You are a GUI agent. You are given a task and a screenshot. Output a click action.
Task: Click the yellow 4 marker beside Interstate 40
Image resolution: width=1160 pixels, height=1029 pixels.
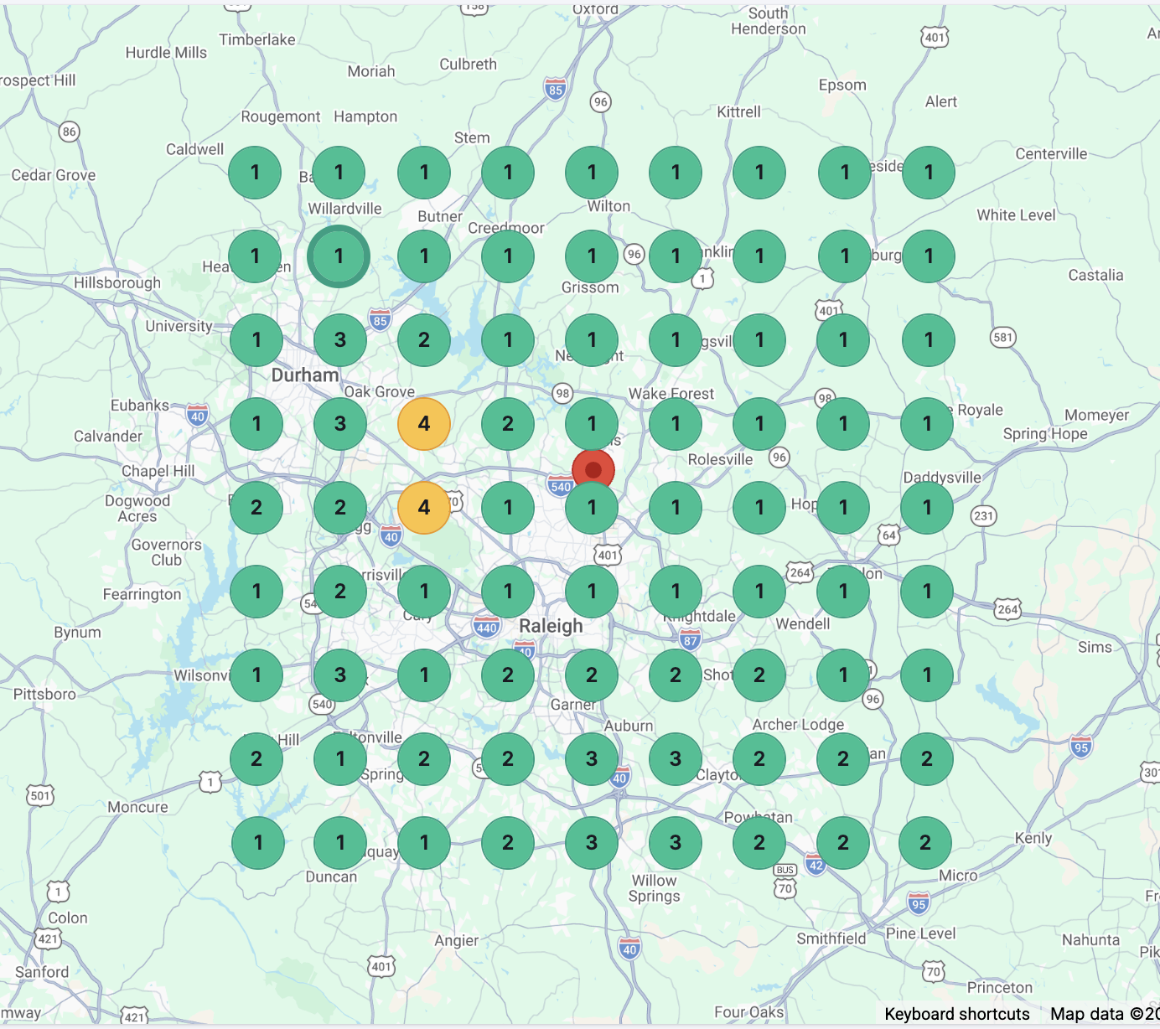tap(424, 508)
